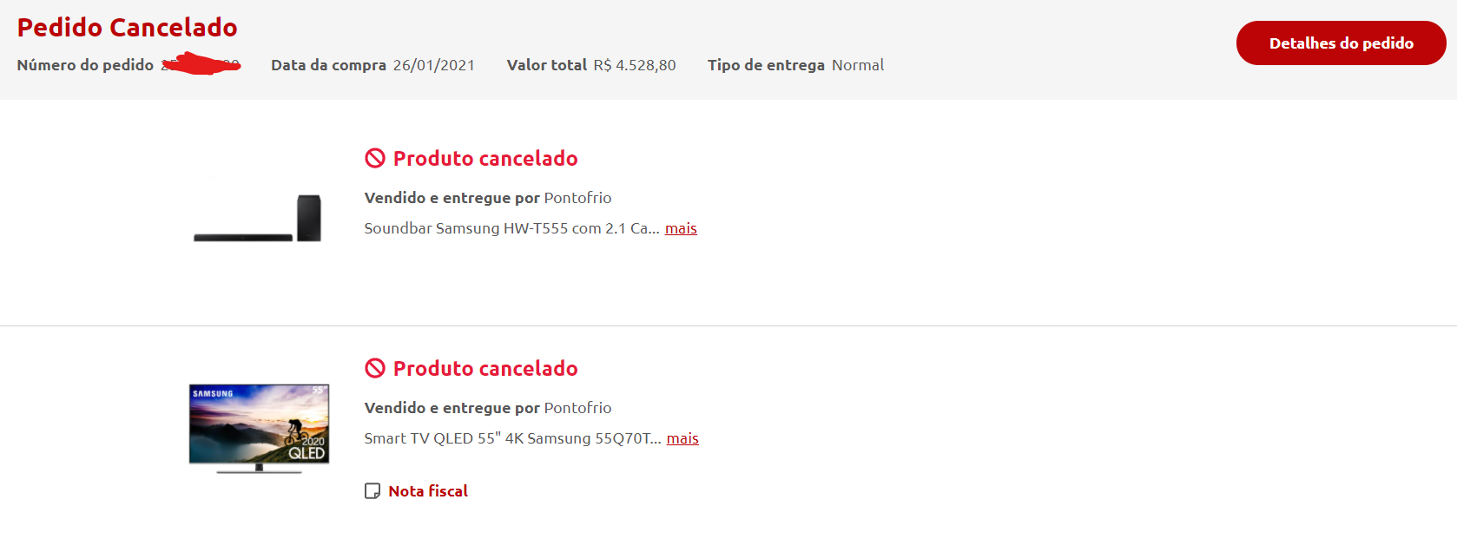Click the purchase date 26/01/2021
Screen dimensions: 1457x539
[x=433, y=65]
